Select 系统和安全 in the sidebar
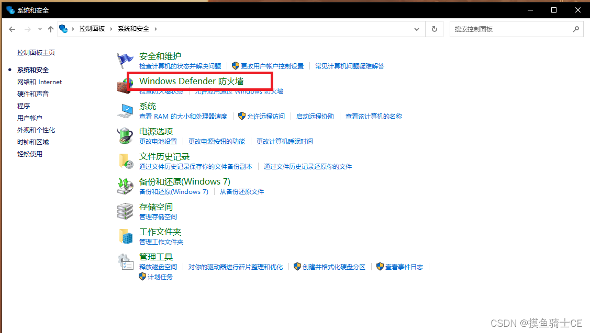This screenshot has width=590, height=333. [x=33, y=70]
